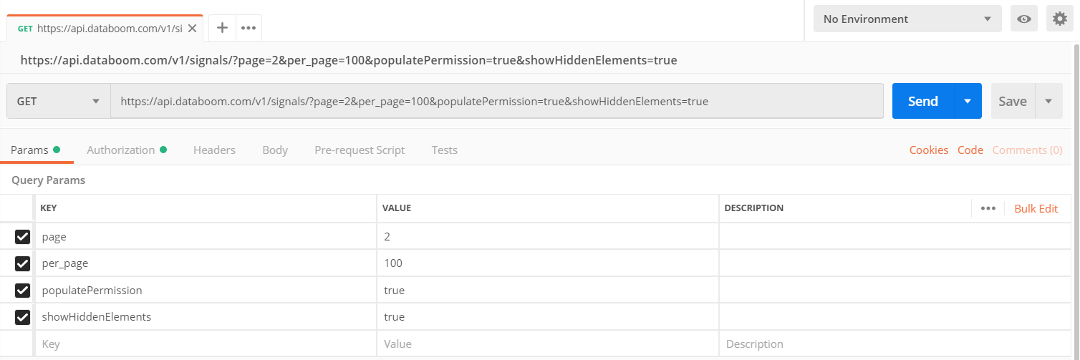1080x360 pixels.
Task: Close the api.databoom.com request tab
Action: [x=192, y=29]
